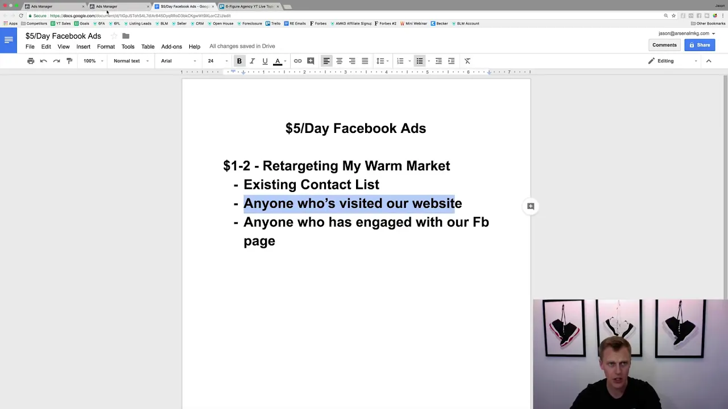Toggle italic formatting
The image size is (728, 409).
pyautogui.click(x=252, y=61)
